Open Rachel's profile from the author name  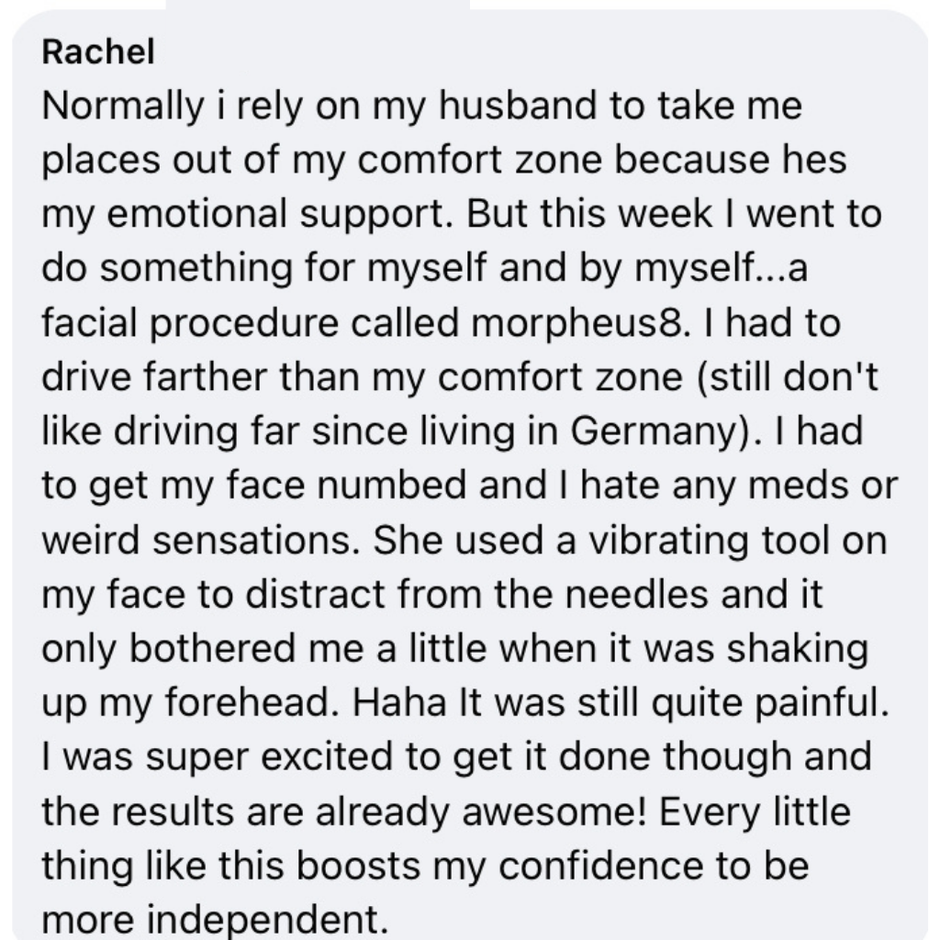(x=98, y=51)
